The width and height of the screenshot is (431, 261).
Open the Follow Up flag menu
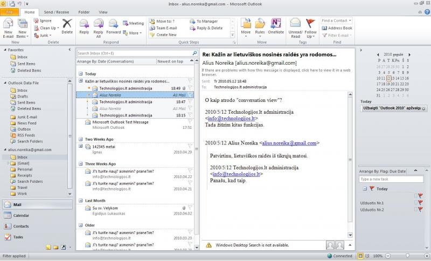(311, 29)
